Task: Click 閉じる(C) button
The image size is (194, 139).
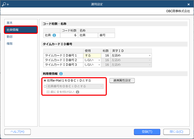Action: point(176,132)
